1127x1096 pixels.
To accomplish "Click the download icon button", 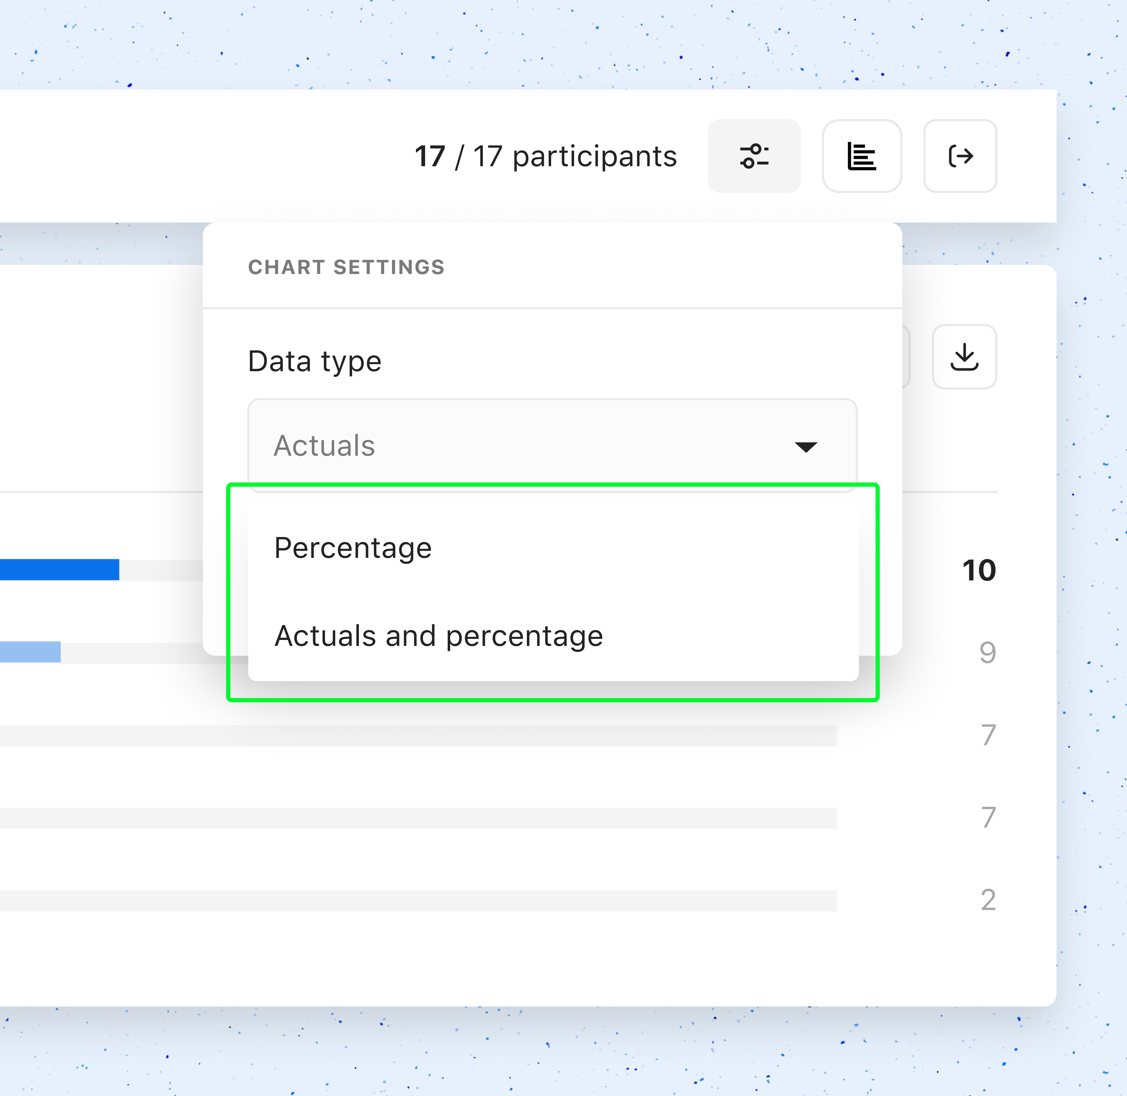I will tap(964, 357).
